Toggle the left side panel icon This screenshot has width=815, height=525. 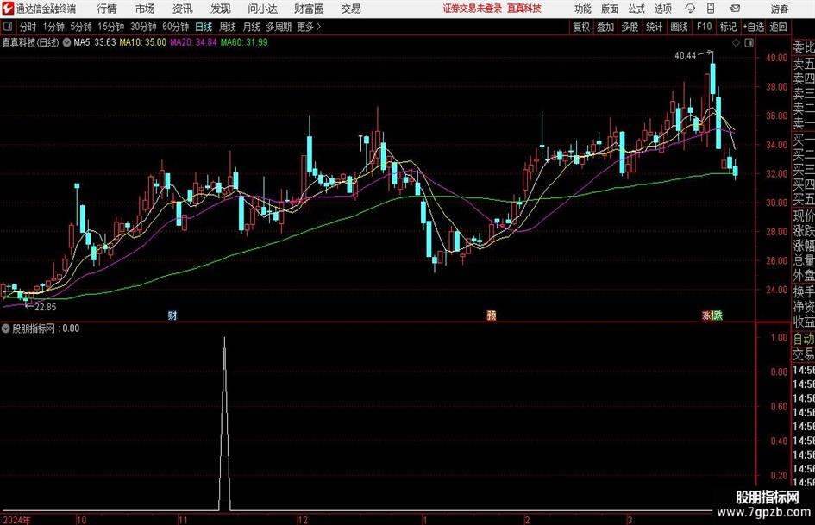coord(8,27)
